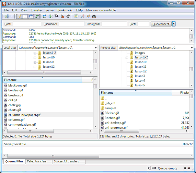
Task: Click the lightning icon in status bar
Action: click(x=149, y=168)
